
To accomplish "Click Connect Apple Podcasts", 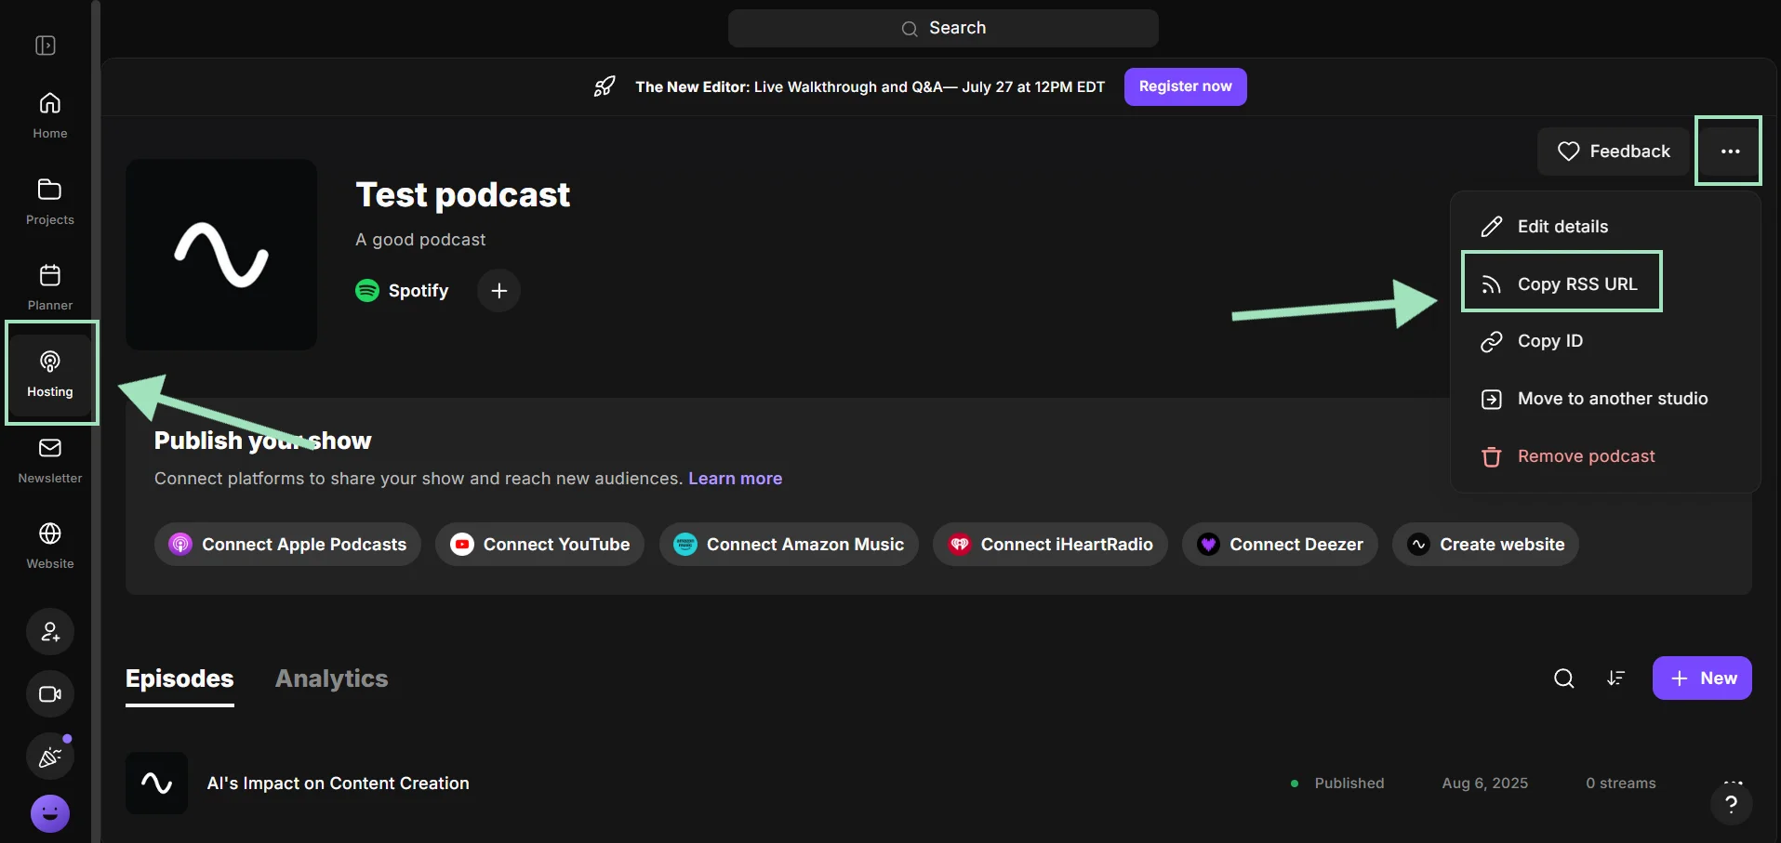I will (x=287, y=545).
